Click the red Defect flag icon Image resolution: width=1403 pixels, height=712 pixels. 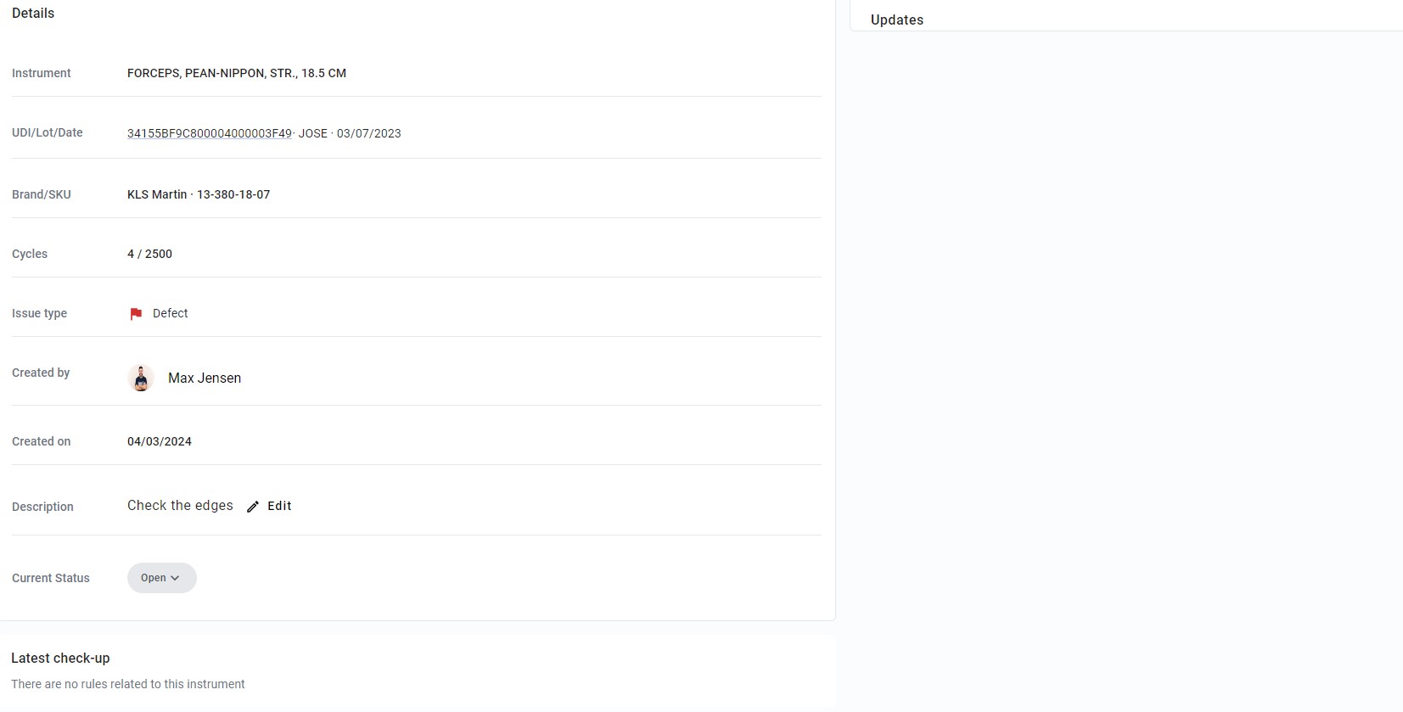point(136,314)
